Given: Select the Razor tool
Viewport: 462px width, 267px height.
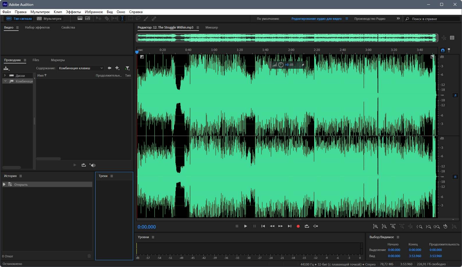Looking at the screenshot, I should [x=107, y=18].
